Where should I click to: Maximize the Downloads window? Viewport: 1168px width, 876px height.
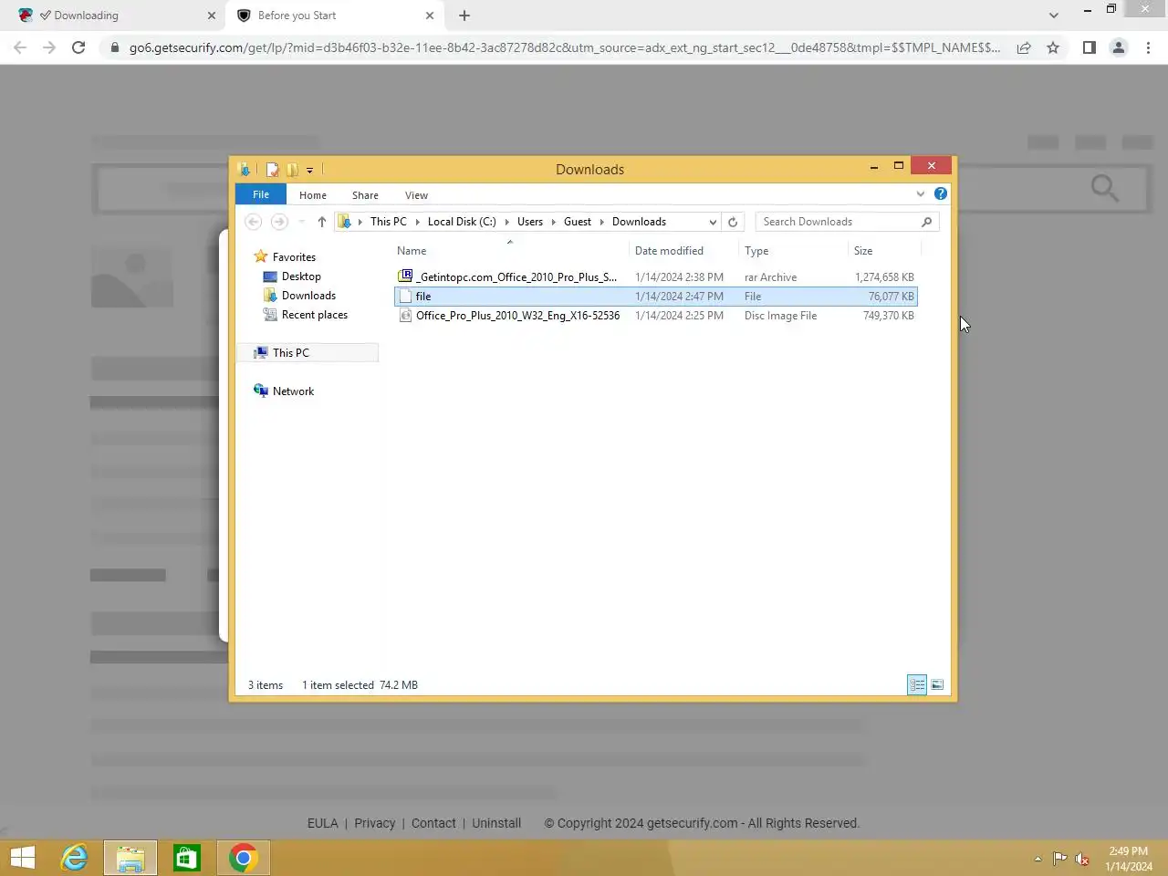point(899,166)
